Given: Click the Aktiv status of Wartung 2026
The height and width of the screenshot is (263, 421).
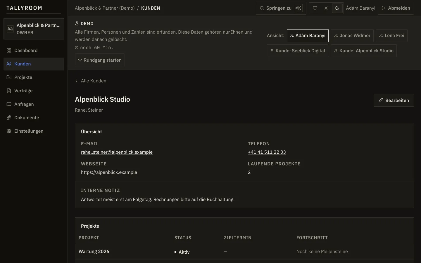Looking at the screenshot, I should (182, 252).
